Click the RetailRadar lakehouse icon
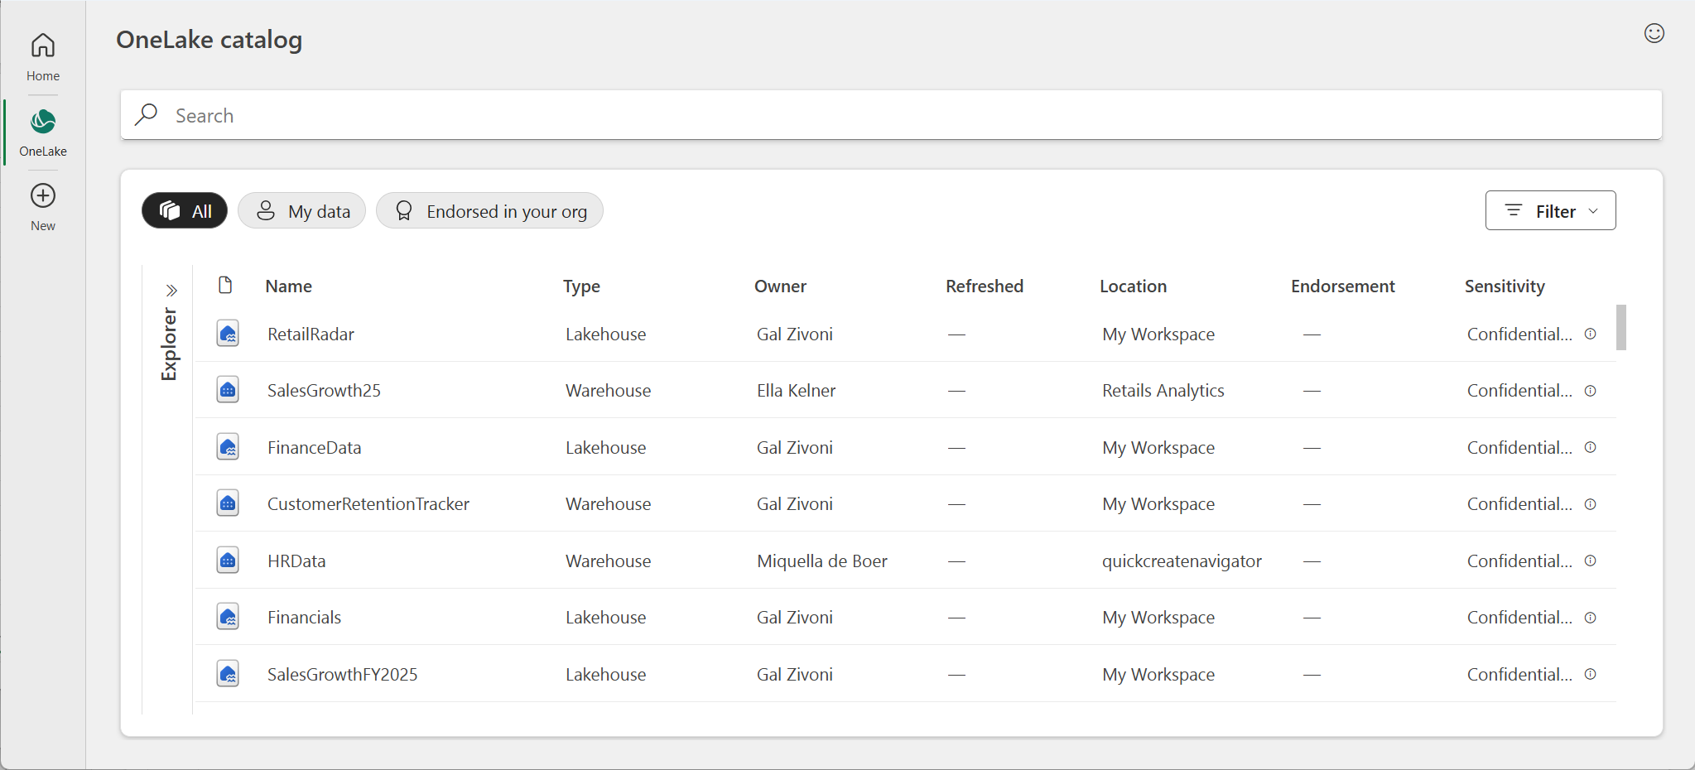The height and width of the screenshot is (770, 1695). point(228,334)
